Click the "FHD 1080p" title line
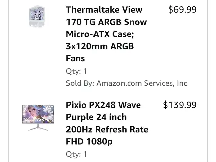216x162 pixels. tap(89, 141)
